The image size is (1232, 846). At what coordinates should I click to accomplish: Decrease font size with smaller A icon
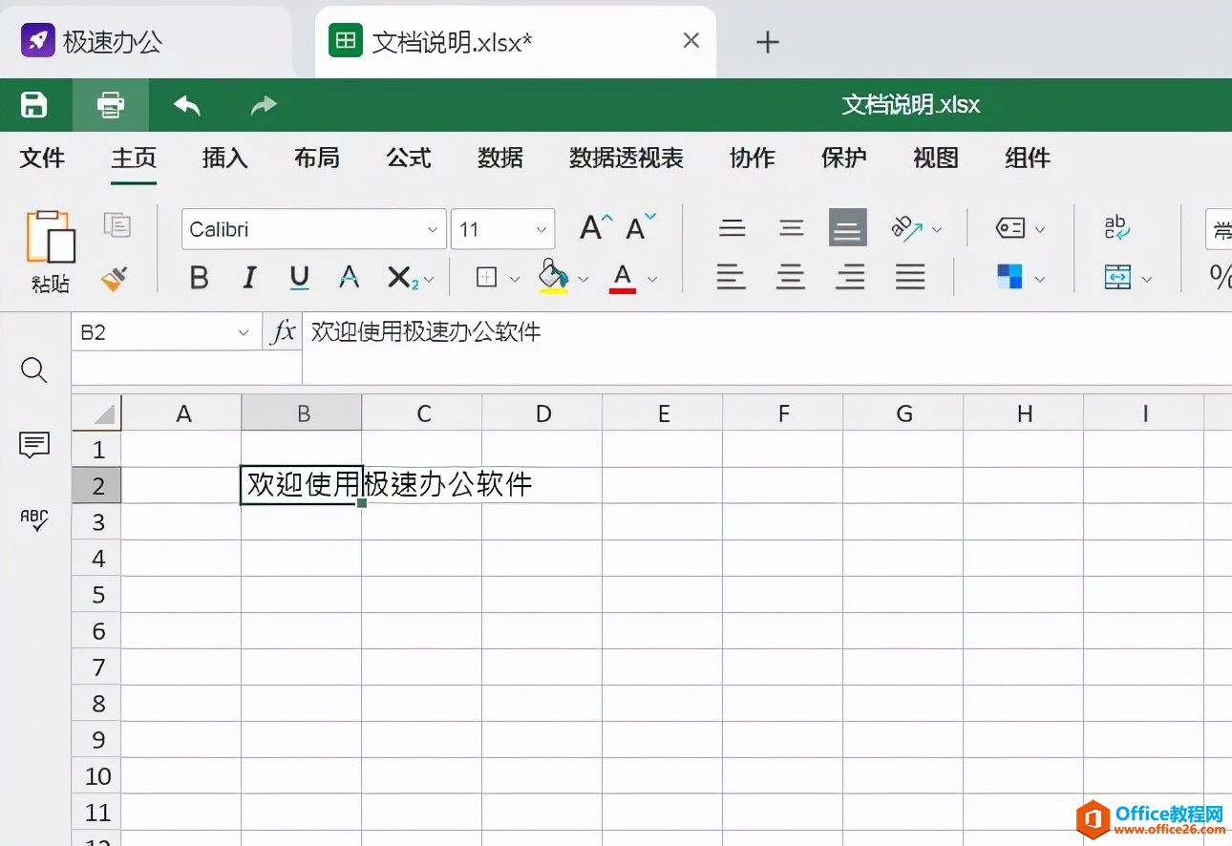click(641, 226)
